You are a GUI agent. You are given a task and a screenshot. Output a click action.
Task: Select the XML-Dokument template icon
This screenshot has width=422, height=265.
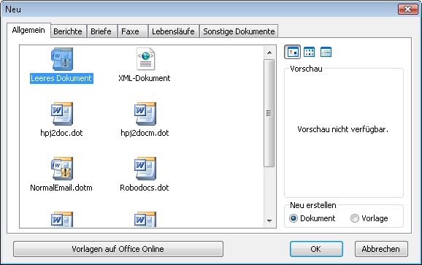(x=145, y=59)
